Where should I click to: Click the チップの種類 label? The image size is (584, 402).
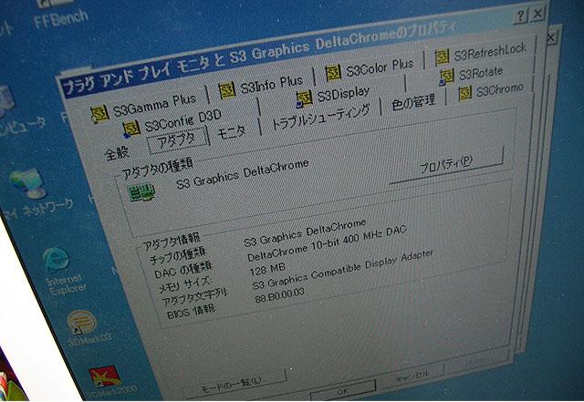coord(178,255)
